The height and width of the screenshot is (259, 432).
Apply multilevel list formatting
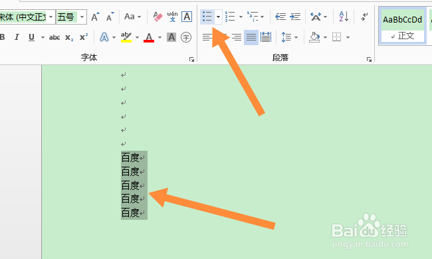click(x=253, y=17)
